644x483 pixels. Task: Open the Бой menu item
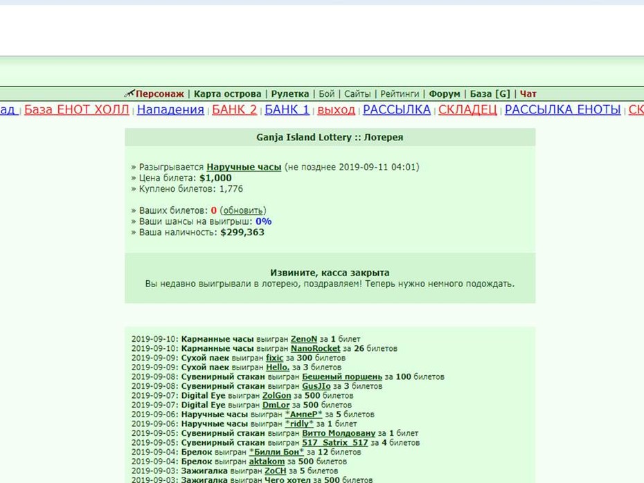click(327, 94)
